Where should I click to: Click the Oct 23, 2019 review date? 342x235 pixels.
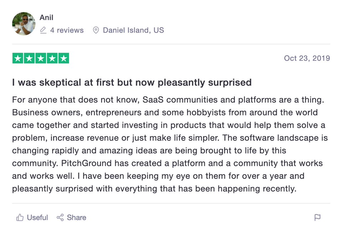click(x=307, y=58)
